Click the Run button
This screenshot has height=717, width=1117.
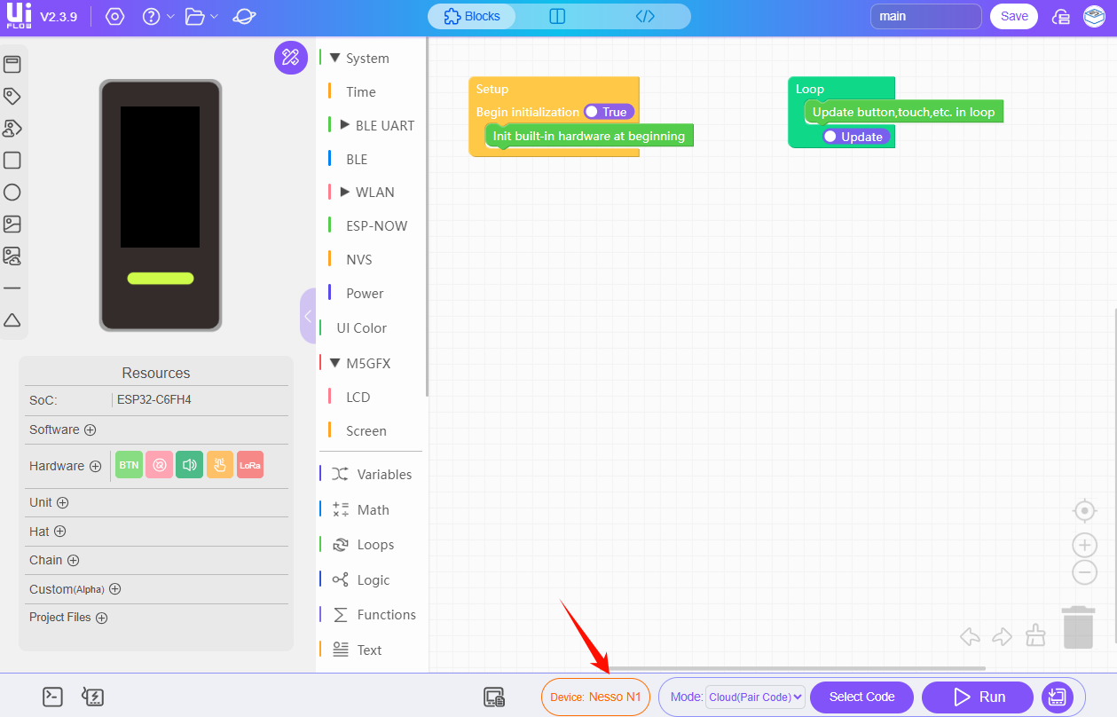(978, 697)
